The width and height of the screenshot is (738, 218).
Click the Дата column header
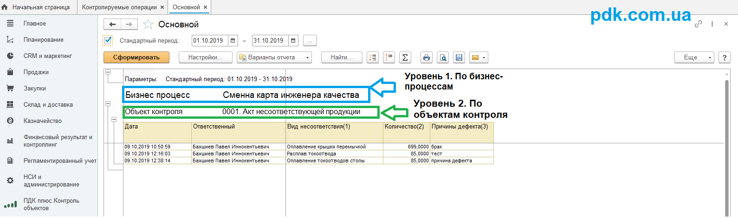click(157, 132)
